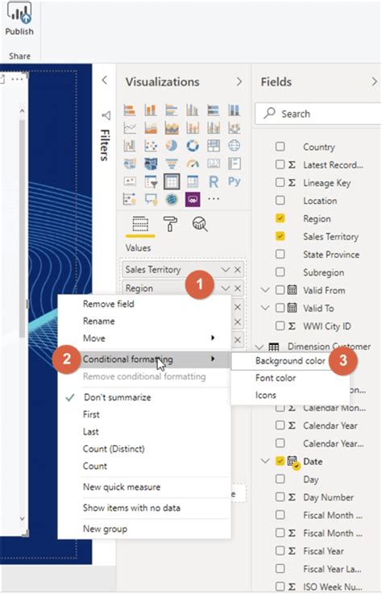Select the Matrix visual

click(x=193, y=182)
